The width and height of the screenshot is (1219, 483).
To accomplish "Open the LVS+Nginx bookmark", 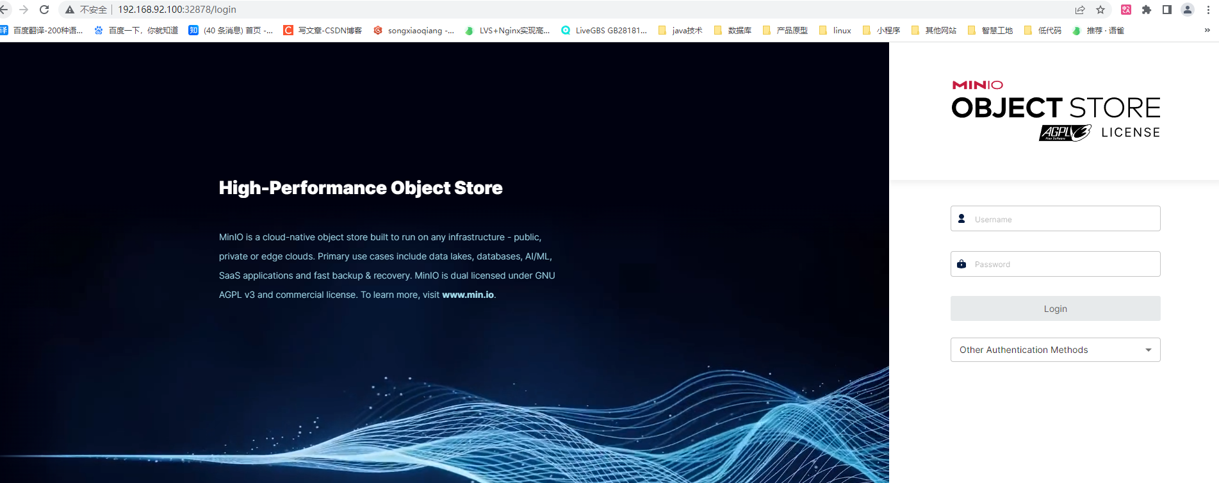I will point(507,30).
